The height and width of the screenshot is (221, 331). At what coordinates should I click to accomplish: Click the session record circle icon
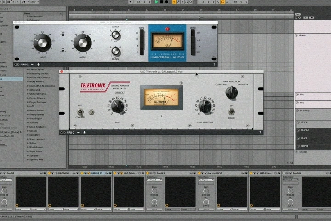pos(190,2)
